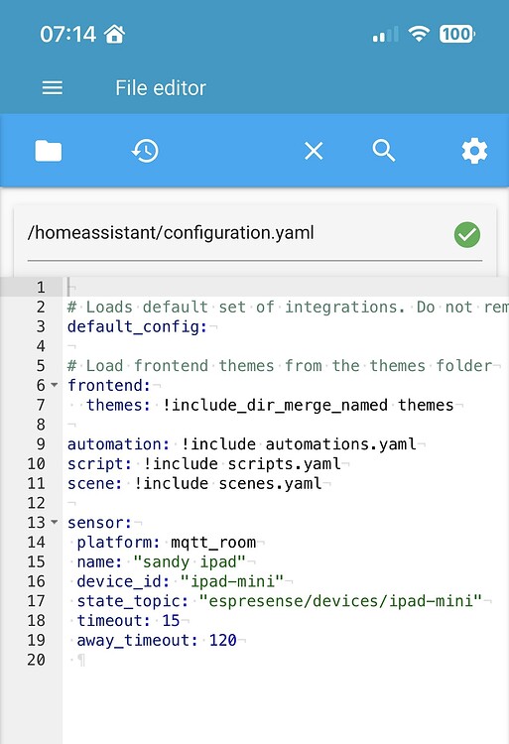Click the 'platform: mqtt_room' line
509x744 pixels.
pyautogui.click(x=167, y=542)
